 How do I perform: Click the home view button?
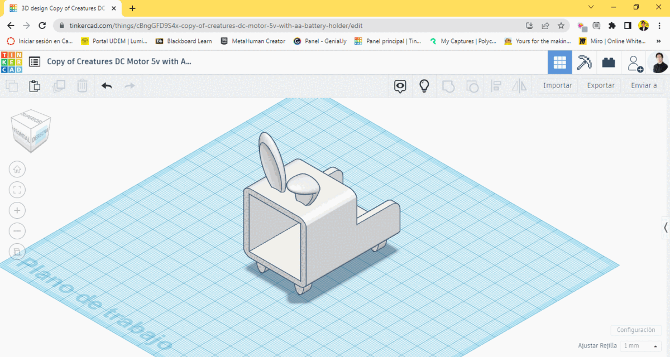pos(17,170)
